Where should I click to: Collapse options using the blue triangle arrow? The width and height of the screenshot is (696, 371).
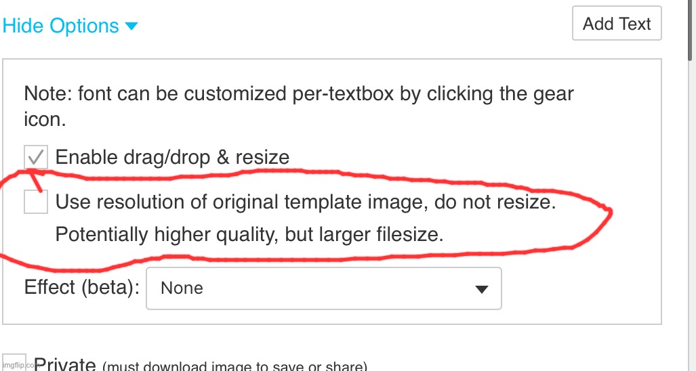click(x=131, y=27)
